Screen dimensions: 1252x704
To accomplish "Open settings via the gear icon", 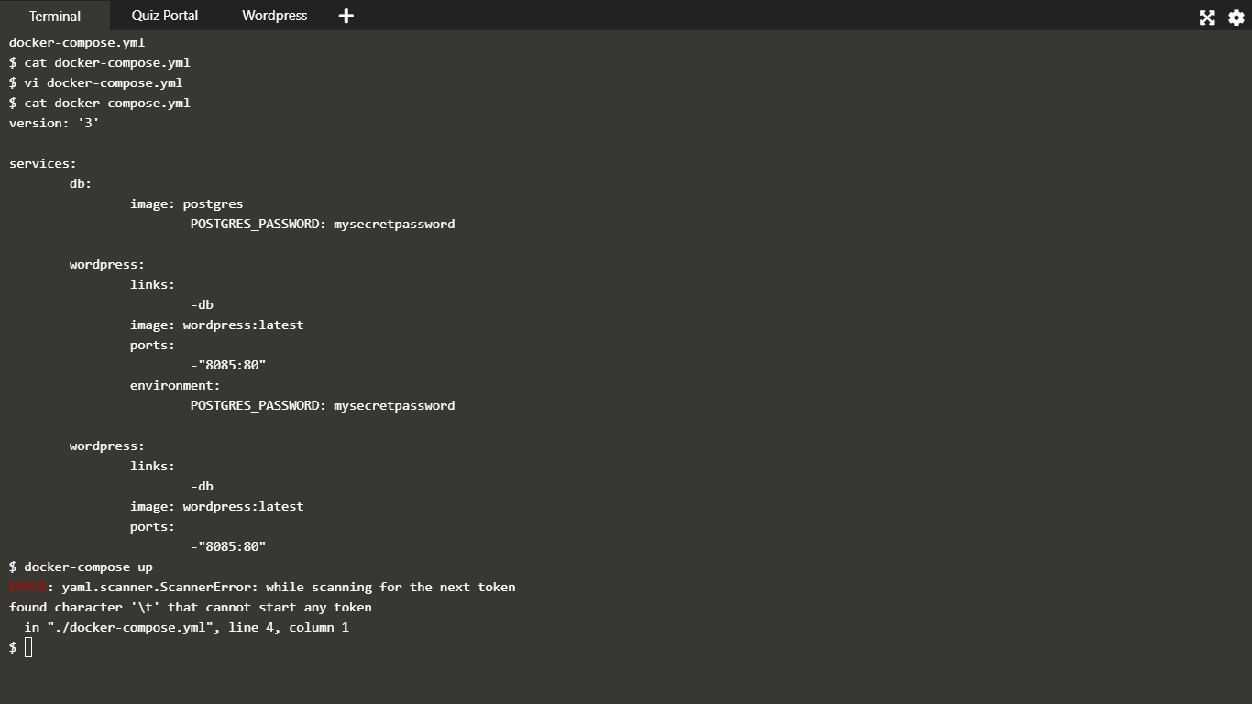I will tap(1236, 17).
